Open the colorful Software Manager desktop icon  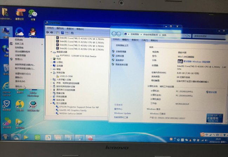[x=7, y=123]
